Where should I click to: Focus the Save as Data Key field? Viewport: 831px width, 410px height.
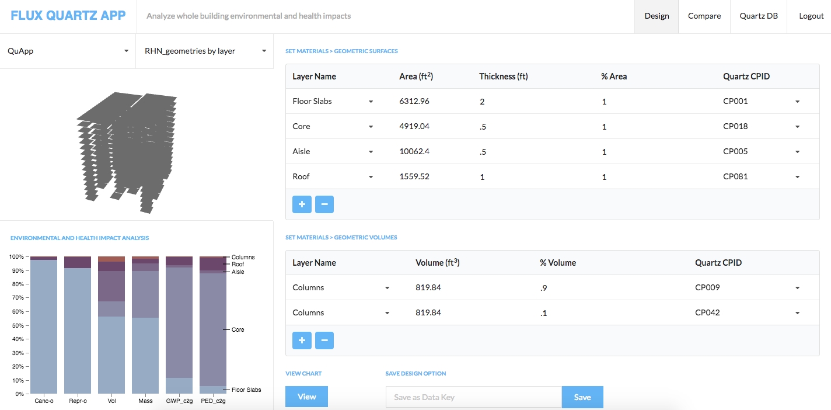click(x=473, y=397)
